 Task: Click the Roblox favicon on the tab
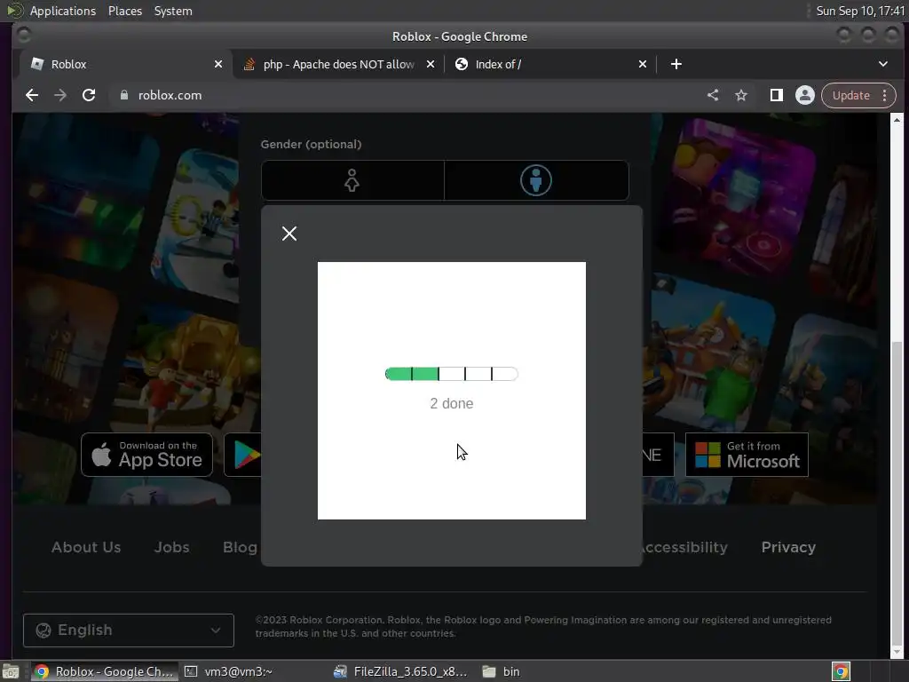point(37,64)
